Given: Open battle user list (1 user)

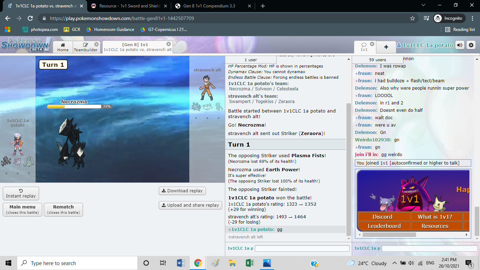Looking at the screenshot, I should tap(251, 60).
